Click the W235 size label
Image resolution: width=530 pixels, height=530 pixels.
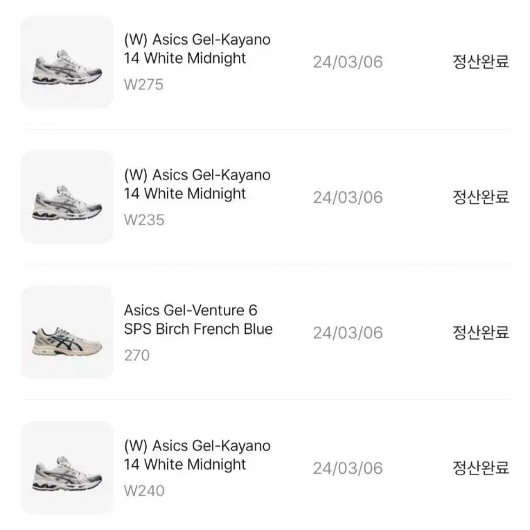144,220
